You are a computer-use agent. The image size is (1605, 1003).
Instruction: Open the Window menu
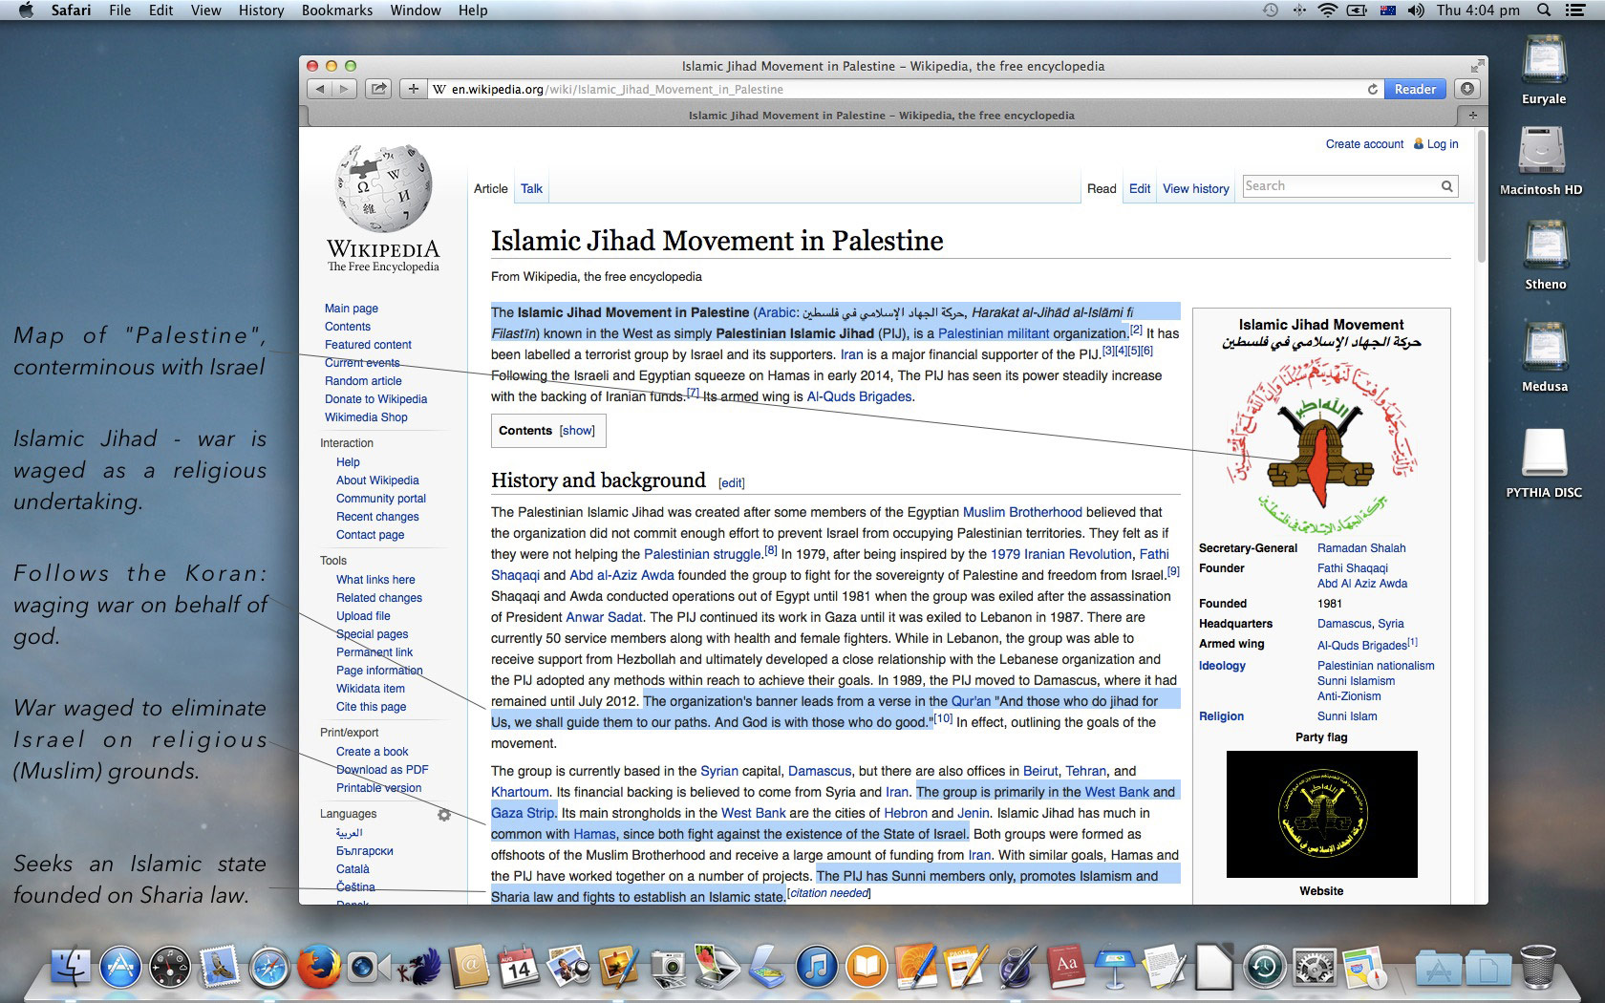pos(416,11)
